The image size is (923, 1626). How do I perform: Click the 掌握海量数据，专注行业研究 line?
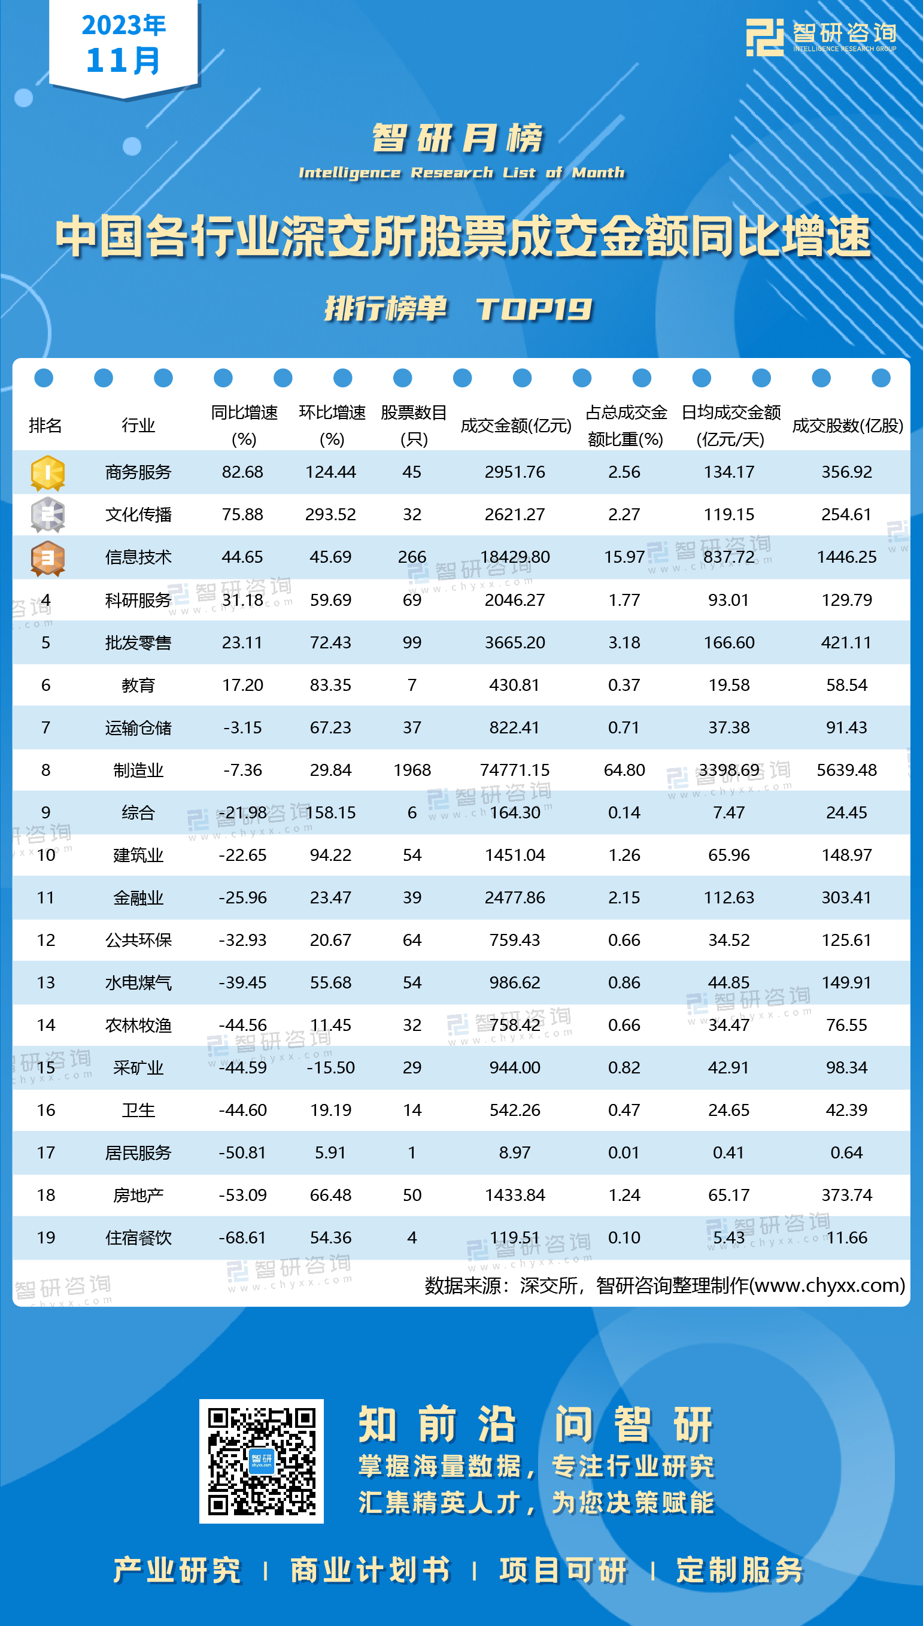tap(536, 1466)
